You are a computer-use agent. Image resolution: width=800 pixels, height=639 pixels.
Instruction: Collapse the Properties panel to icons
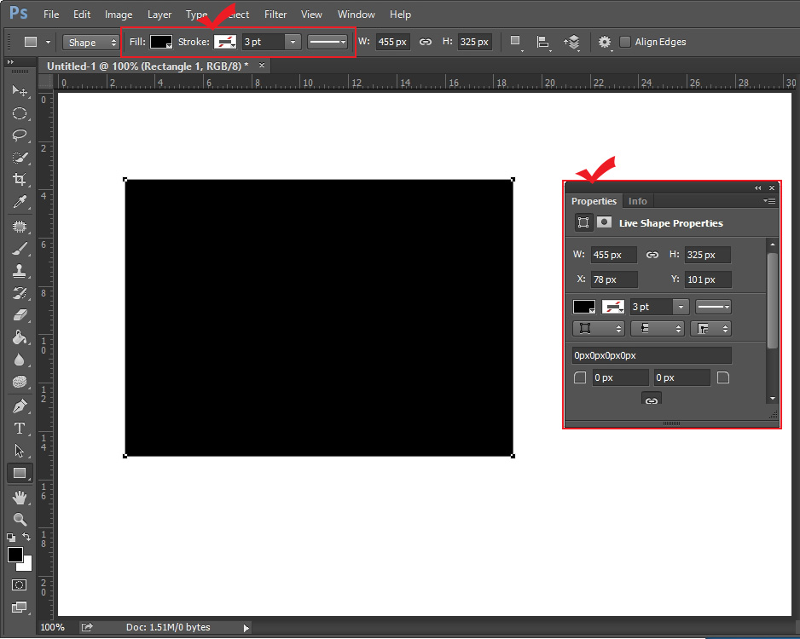[758, 188]
